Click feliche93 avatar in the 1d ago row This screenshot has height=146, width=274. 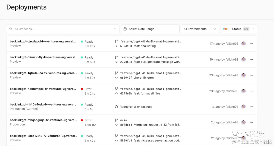point(243,107)
